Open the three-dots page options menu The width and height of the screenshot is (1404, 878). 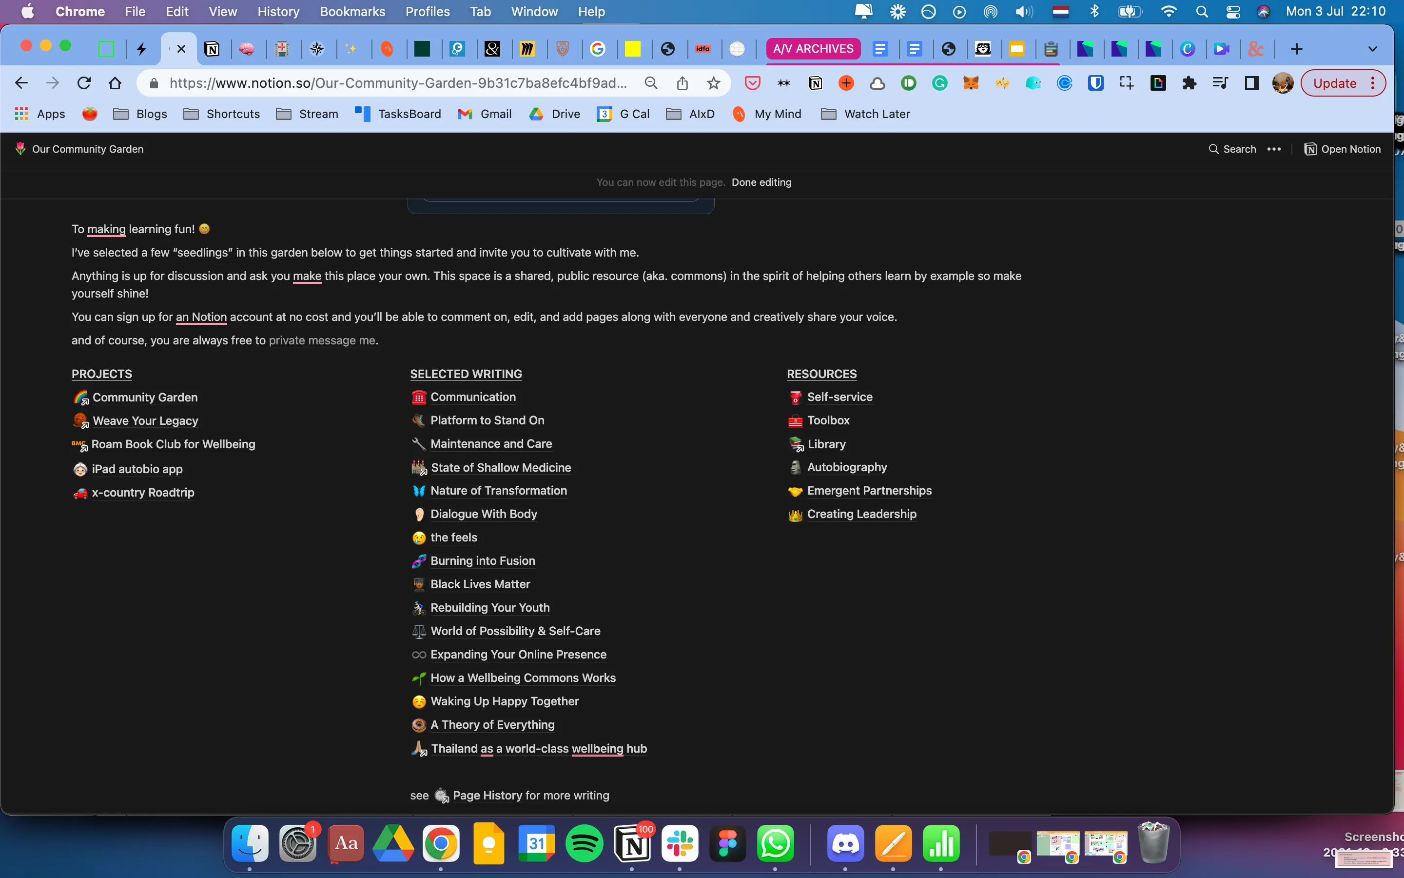[x=1274, y=149]
